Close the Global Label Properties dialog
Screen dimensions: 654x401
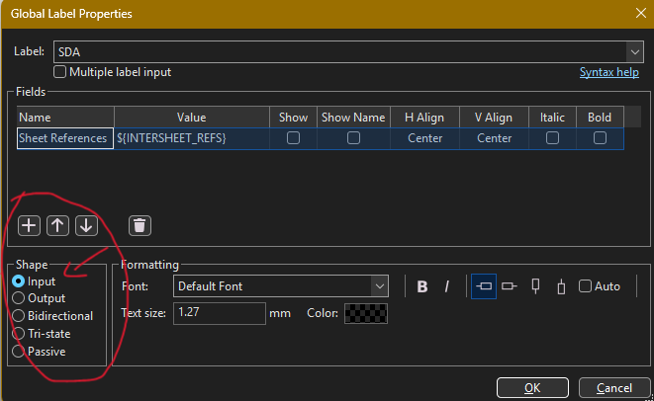pyautogui.click(x=641, y=13)
